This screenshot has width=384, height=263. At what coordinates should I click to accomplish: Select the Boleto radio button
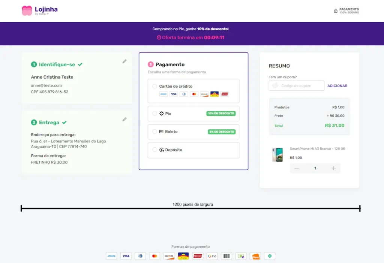point(155,131)
